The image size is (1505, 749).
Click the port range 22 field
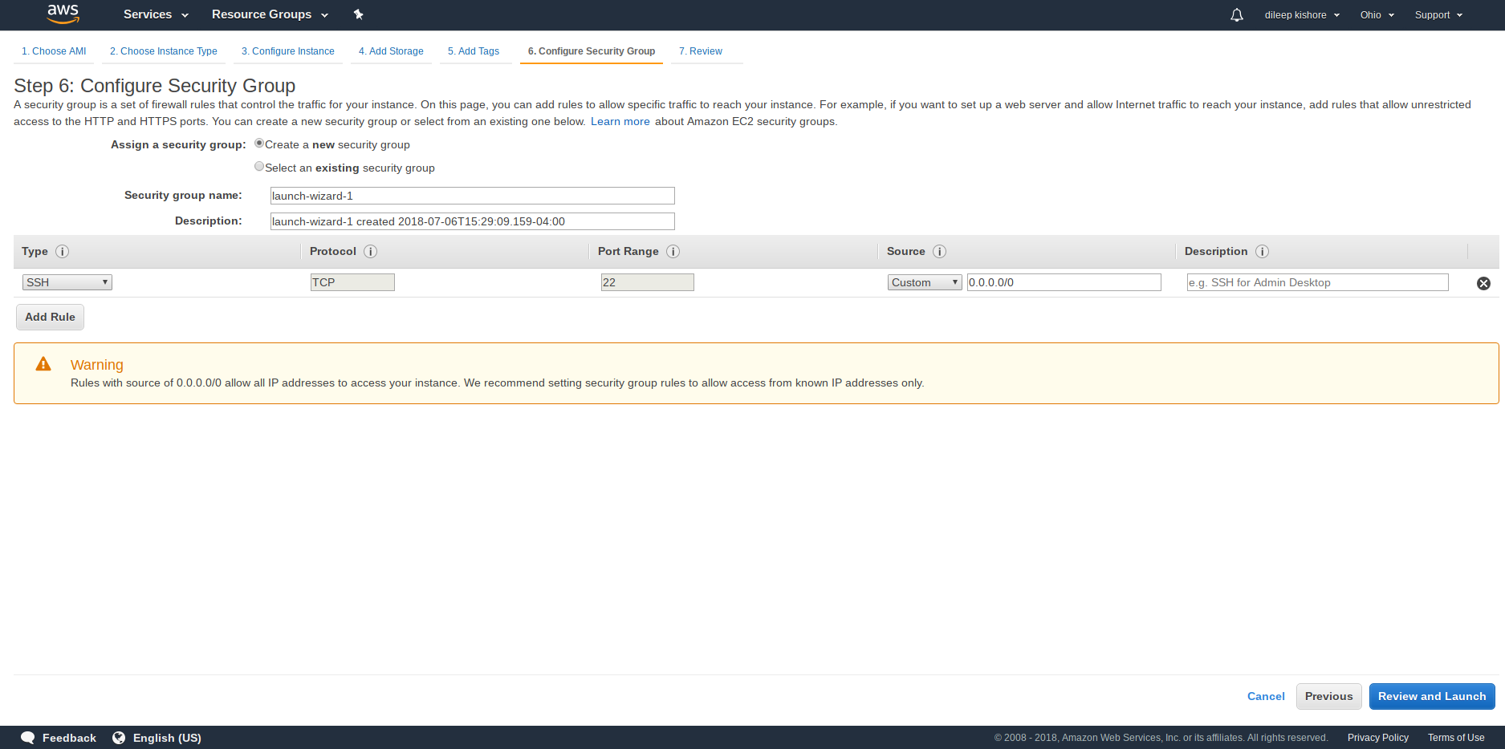648,282
